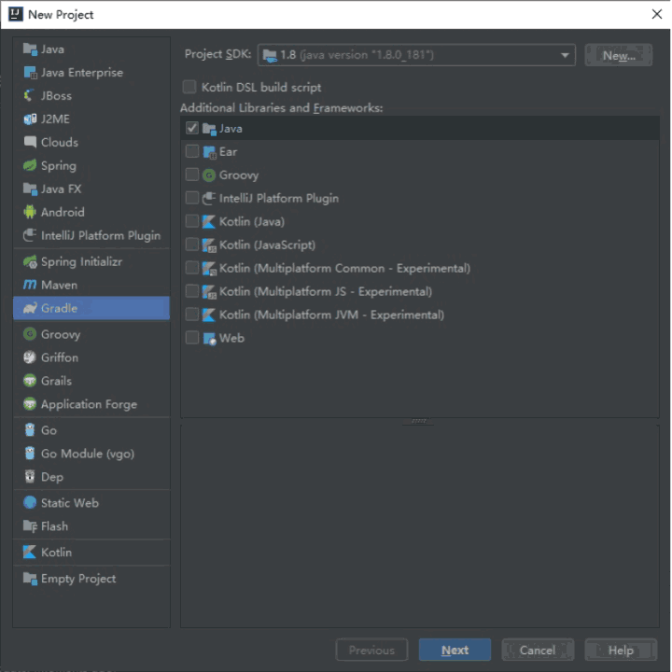Click the Gradle elephant icon
Viewport: 672px width, 672px height.
[x=30, y=308]
